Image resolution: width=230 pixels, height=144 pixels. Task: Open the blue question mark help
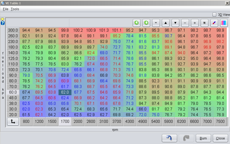click(3, 23)
